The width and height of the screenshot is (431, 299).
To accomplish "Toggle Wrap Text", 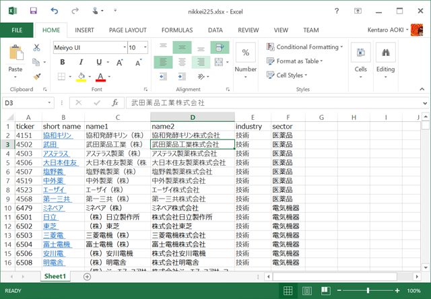I will point(220,47).
